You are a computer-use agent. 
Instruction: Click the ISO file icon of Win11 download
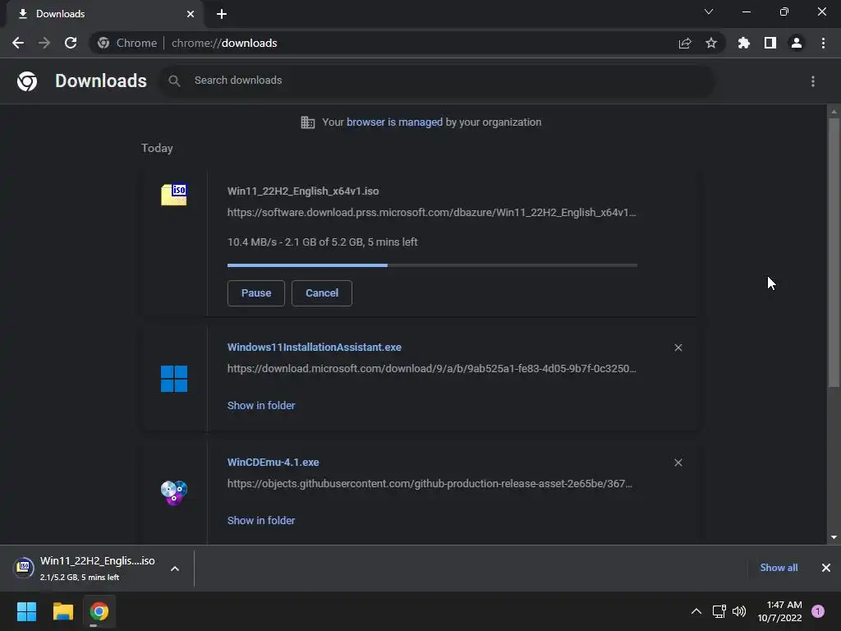pyautogui.click(x=174, y=195)
